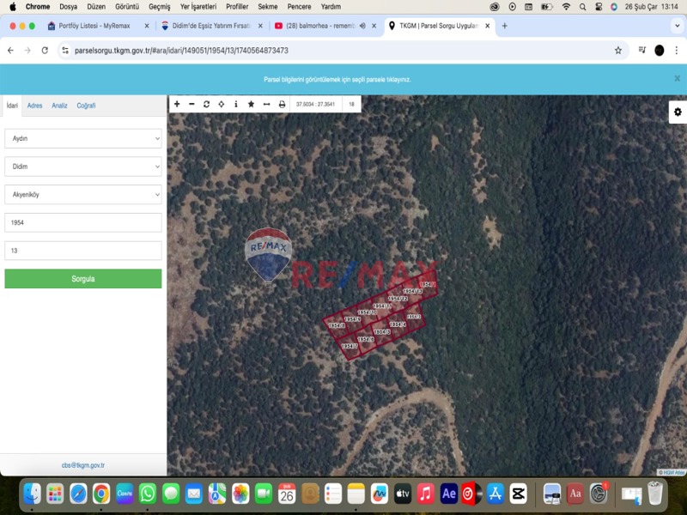The image size is (687, 515).
Task: Click the info icon in map toolbar
Action: [236, 104]
